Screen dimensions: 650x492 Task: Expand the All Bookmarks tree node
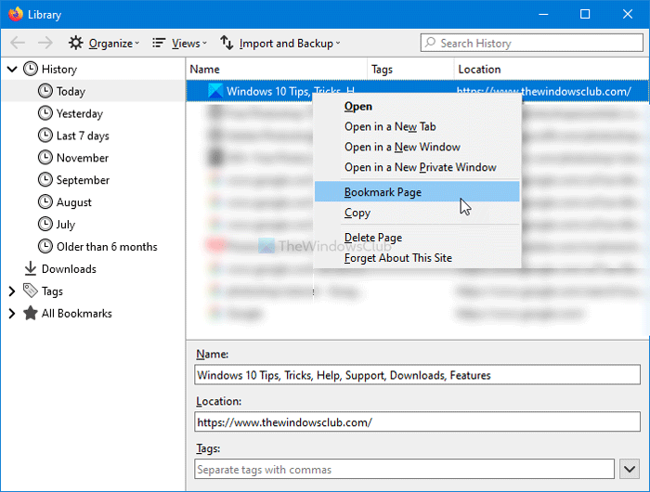(x=12, y=314)
